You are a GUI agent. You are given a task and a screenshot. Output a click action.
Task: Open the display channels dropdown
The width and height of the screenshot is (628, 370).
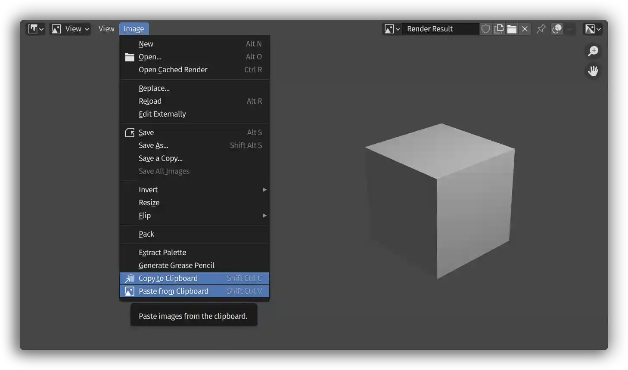(x=598, y=28)
